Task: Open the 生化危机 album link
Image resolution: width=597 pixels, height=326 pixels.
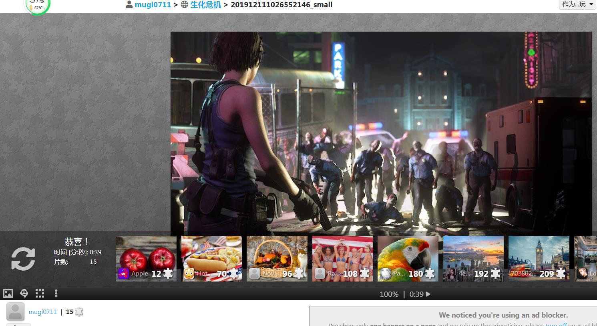Action: point(205,5)
